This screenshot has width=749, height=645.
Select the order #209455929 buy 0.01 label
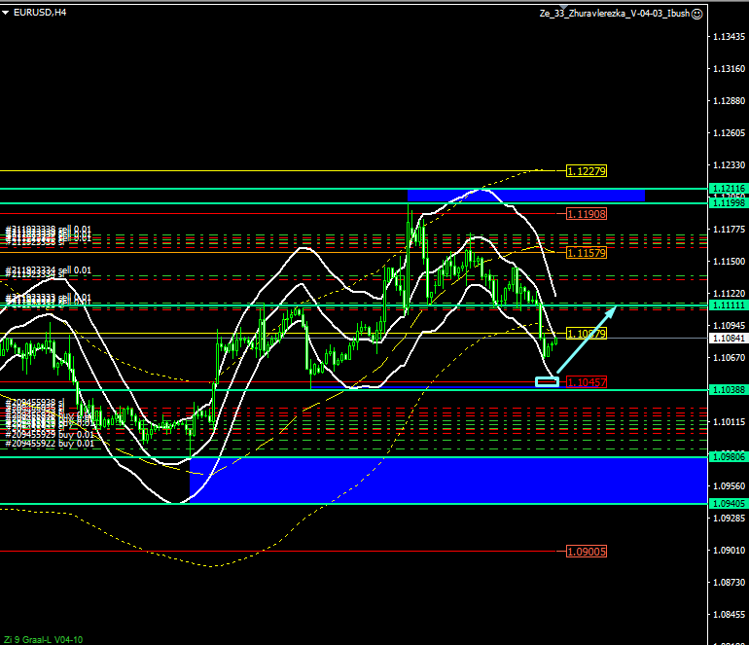point(50,434)
